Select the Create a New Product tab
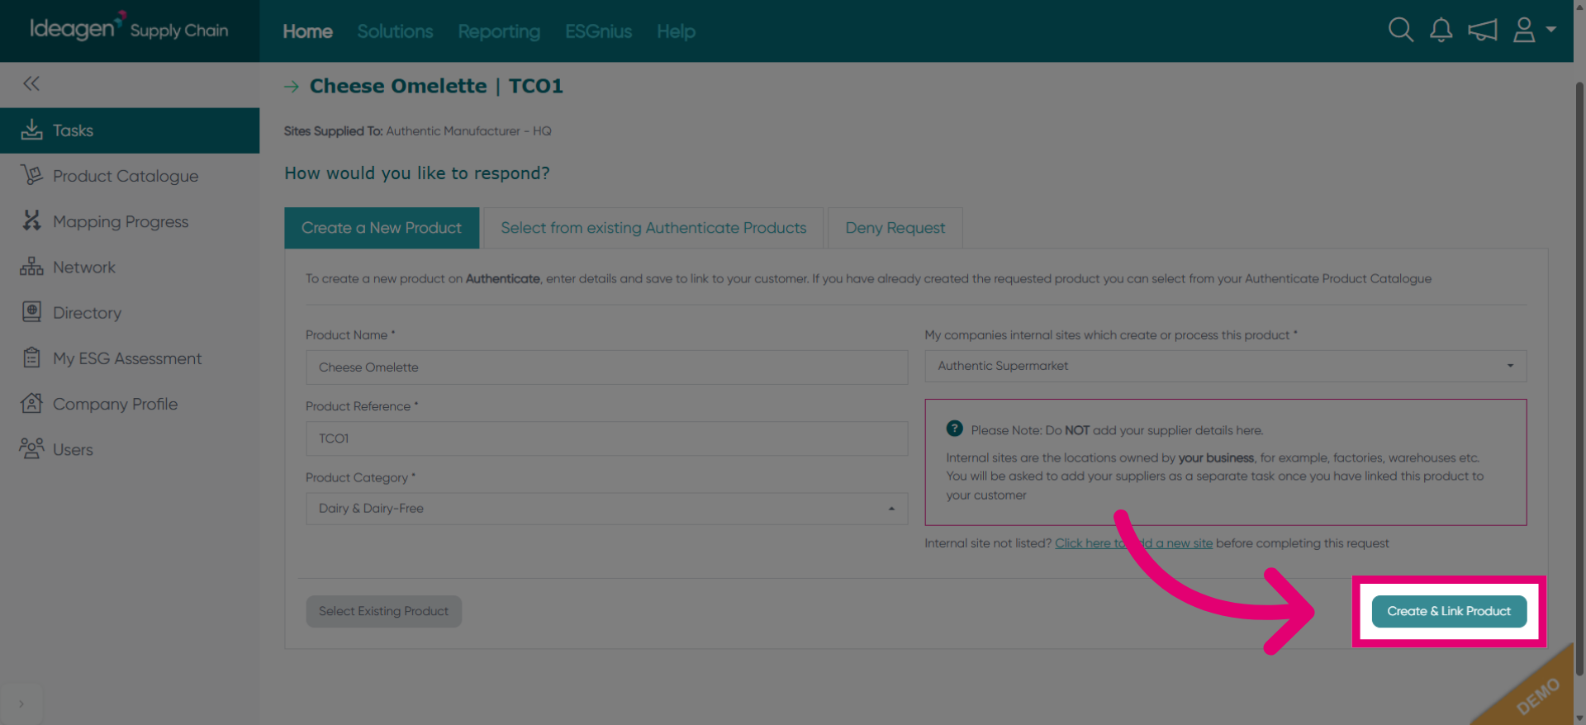 [x=382, y=228]
